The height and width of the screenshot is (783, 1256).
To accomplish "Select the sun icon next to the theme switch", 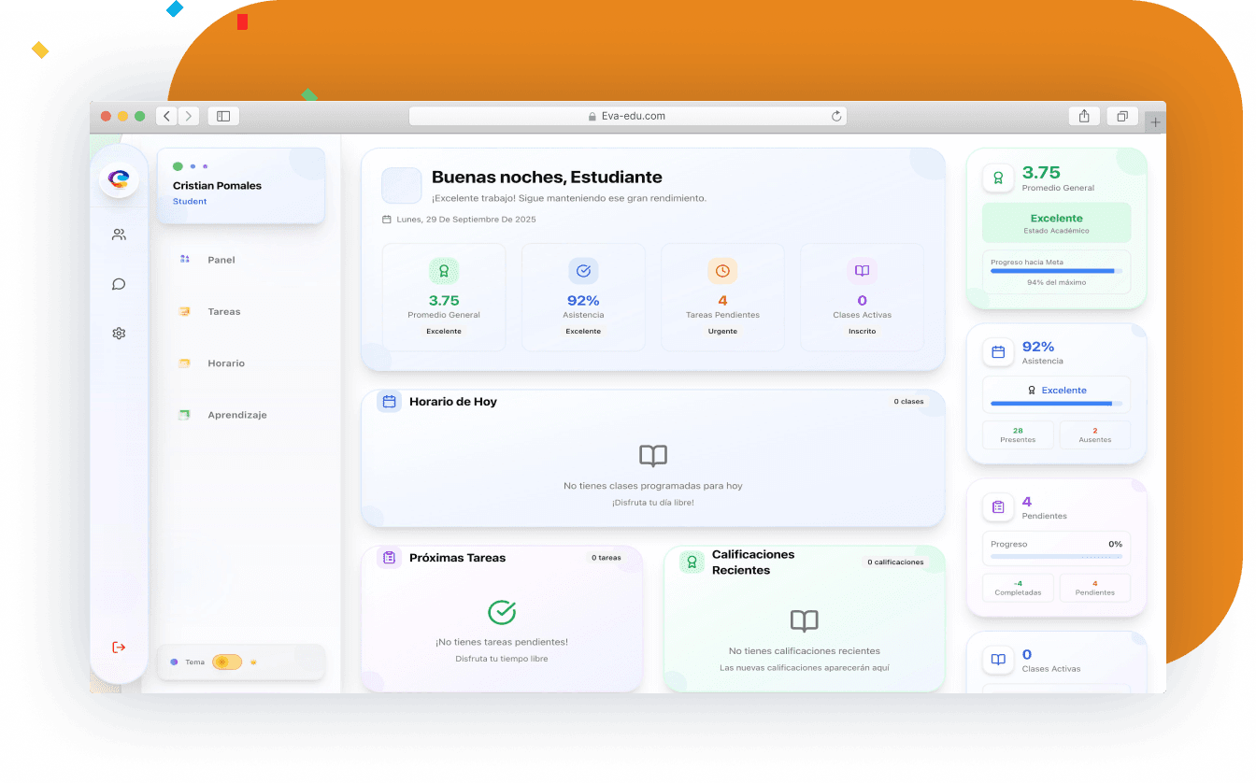I will (253, 662).
